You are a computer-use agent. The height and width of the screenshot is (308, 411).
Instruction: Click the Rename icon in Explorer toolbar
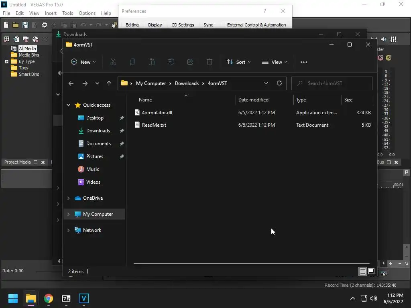coord(171,62)
